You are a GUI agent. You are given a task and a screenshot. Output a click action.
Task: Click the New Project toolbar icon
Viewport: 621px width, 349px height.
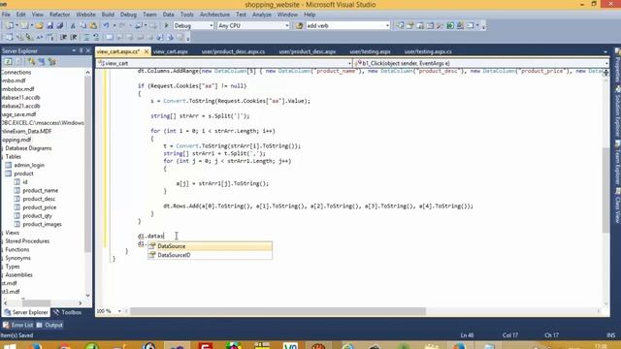coord(10,26)
